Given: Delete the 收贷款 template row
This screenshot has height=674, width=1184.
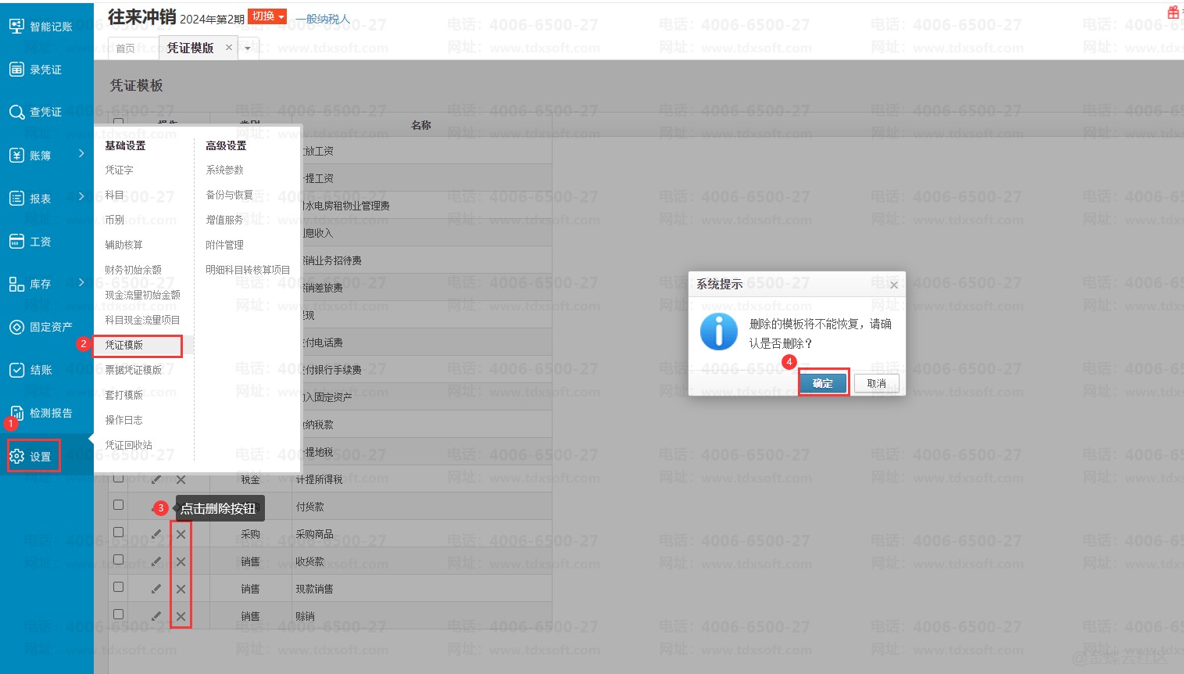Looking at the screenshot, I should pyautogui.click(x=181, y=561).
